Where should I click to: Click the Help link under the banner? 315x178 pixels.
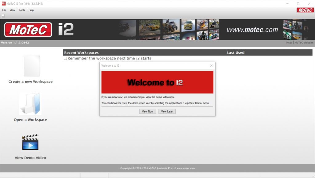(x=289, y=43)
